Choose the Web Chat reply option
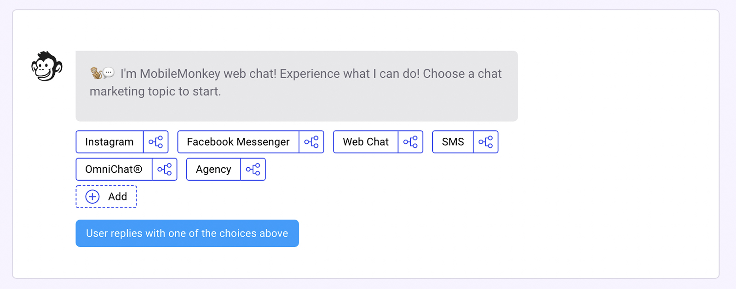Screen dimensions: 736x289 (366, 142)
